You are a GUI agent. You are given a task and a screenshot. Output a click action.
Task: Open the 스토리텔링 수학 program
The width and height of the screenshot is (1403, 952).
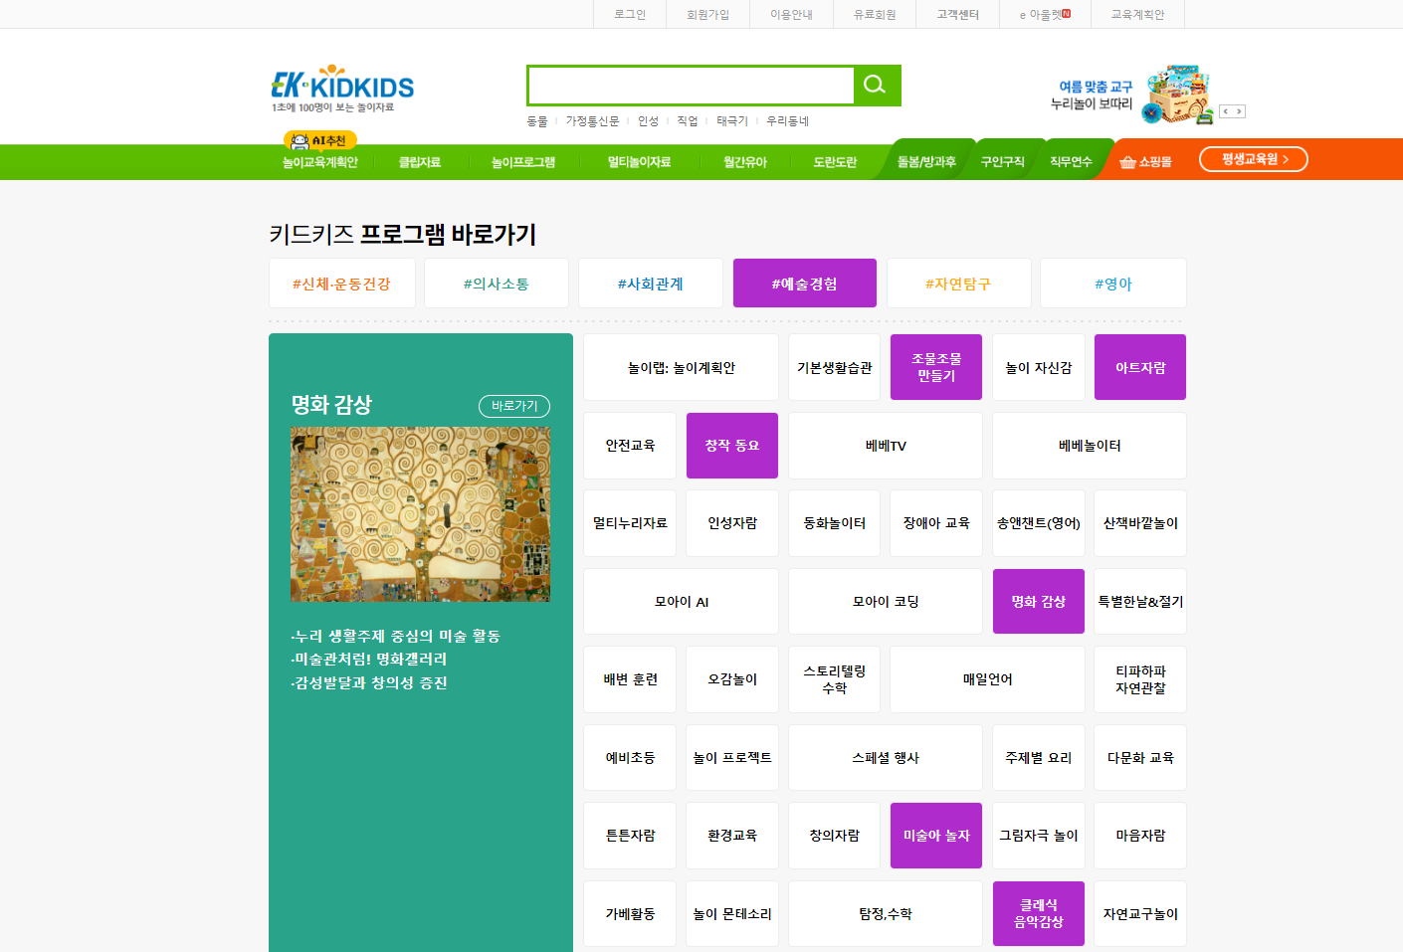click(834, 679)
